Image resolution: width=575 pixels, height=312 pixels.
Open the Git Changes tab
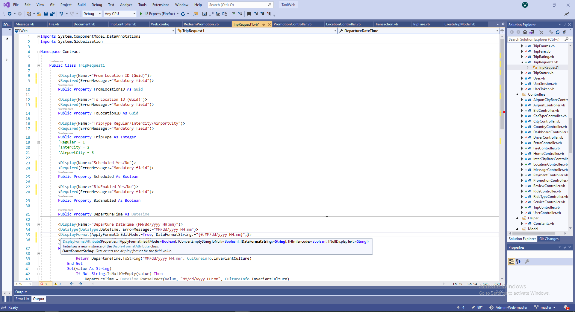(549, 239)
